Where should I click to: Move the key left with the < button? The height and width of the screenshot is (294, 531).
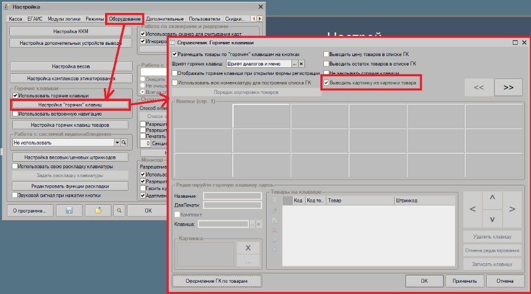pos(473,209)
